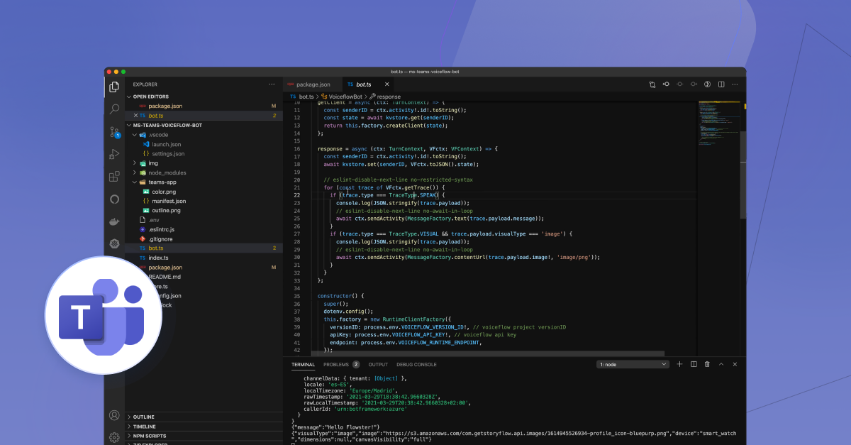The image size is (851, 445).
Task: Open the Explorer view in the activity bar
Action: (x=114, y=87)
